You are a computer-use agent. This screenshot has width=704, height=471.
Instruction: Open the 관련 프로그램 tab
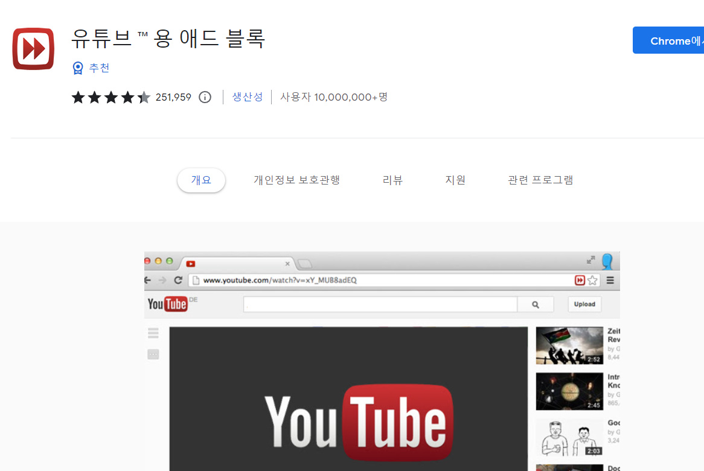(x=540, y=180)
